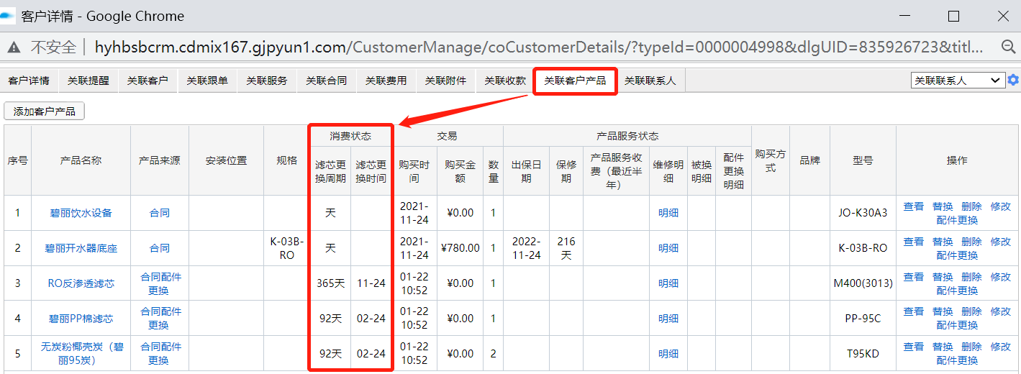Click 合同 source link for 碧丽开水器底座
Viewport: 1021px width, 374px height.
160,248
